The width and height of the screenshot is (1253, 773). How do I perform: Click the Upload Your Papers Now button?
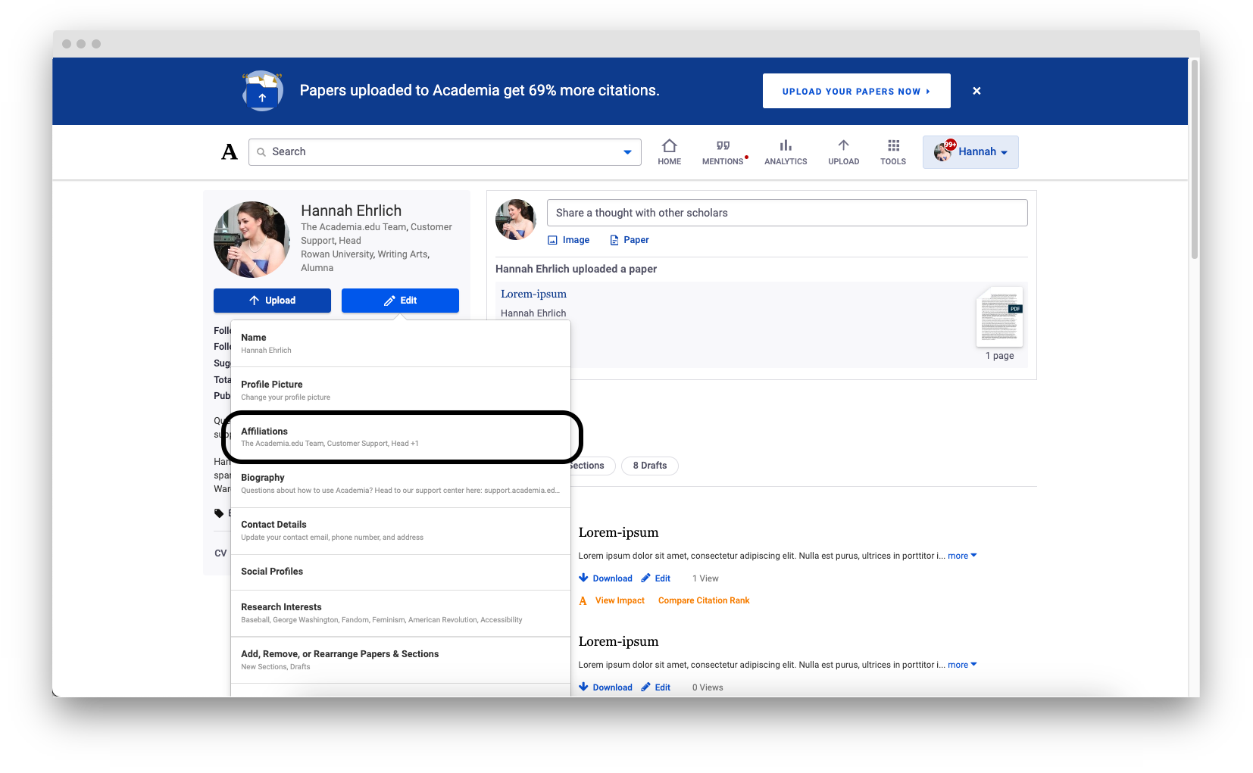856,91
